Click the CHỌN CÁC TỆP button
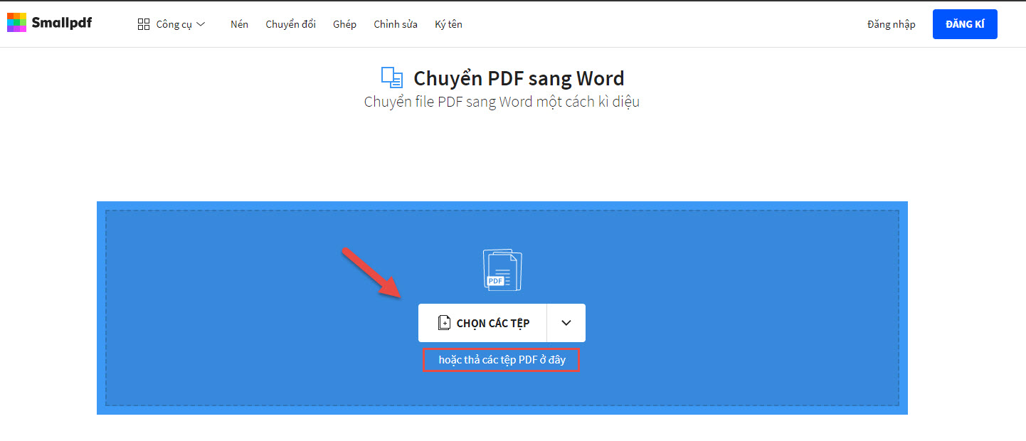This screenshot has width=1026, height=441. [482, 323]
